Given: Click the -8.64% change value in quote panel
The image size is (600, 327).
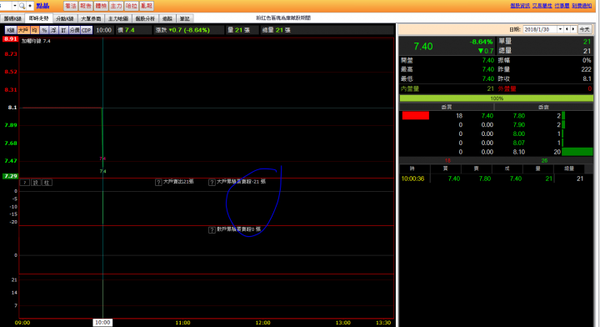Looking at the screenshot, I should 481,42.
